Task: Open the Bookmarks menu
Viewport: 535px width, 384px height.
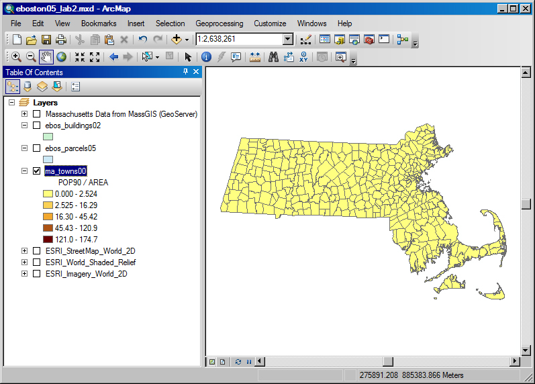Action: coord(99,23)
